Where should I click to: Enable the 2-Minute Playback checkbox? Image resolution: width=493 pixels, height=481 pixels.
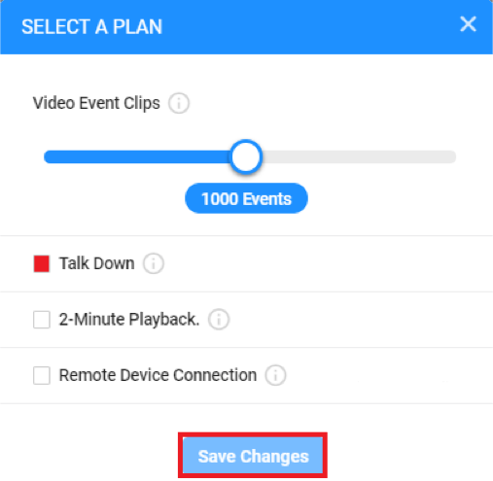click(x=42, y=320)
